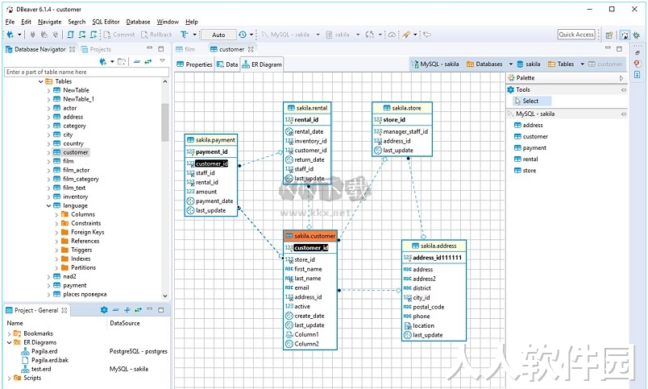The image size is (648, 389).
Task: Click the collapse all icon in Database Navigator
Action: 137,61
